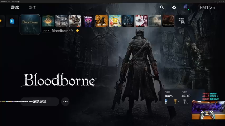
Task: Select the red and white face game tile
Action: tap(141, 21)
